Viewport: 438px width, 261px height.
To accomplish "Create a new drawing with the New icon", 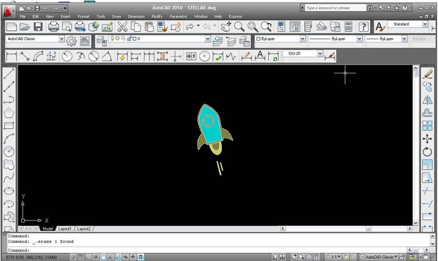I will pos(11,27).
